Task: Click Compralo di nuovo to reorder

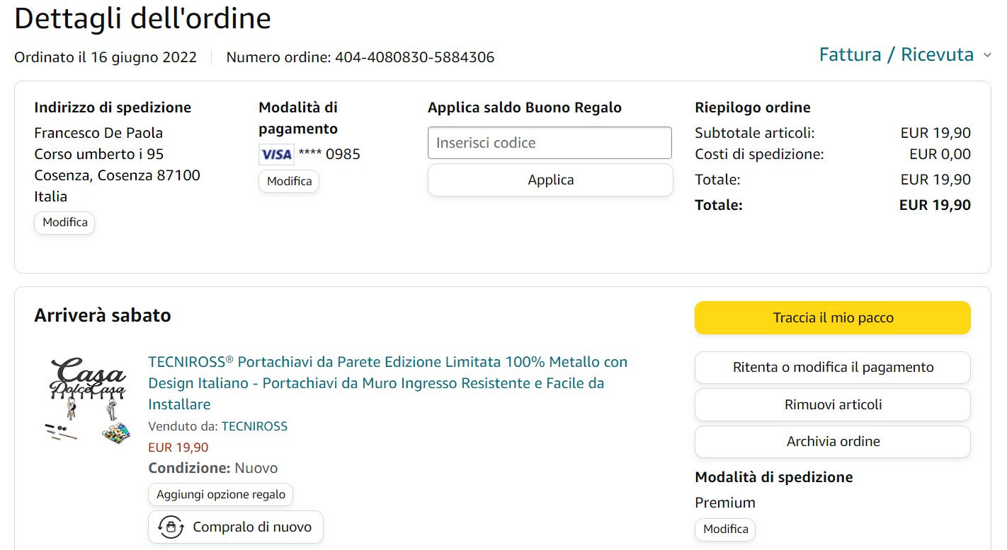Action: [251, 527]
